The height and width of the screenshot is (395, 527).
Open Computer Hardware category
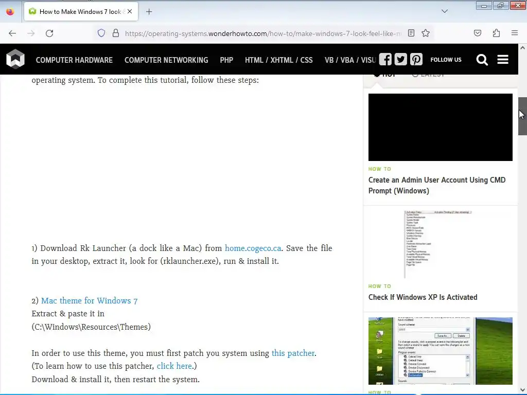(x=74, y=60)
